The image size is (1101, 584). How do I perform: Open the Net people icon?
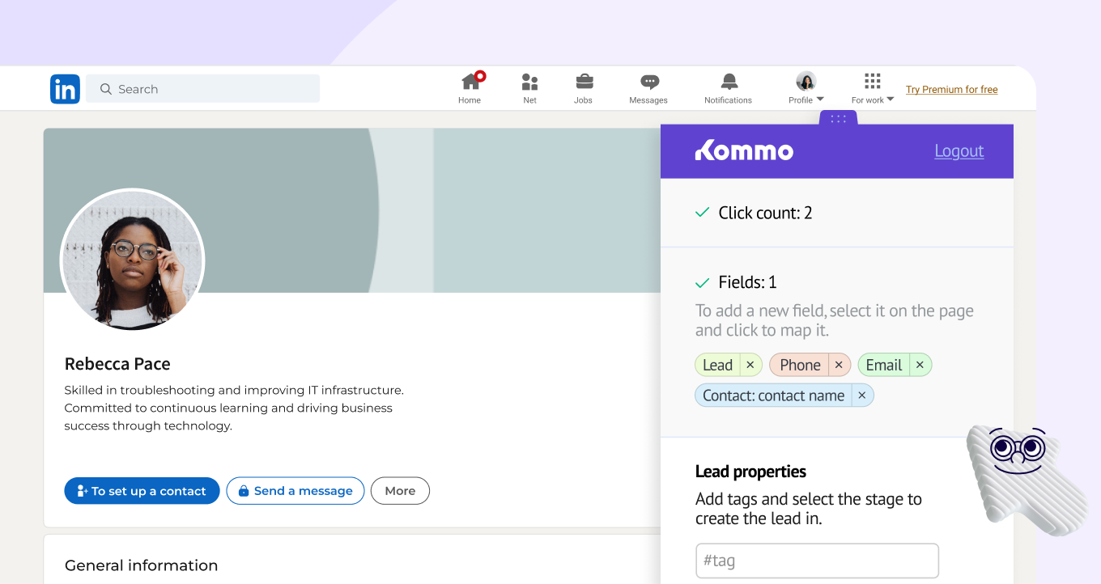tap(529, 82)
